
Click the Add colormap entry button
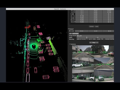pyautogui.click(x=97, y=26)
